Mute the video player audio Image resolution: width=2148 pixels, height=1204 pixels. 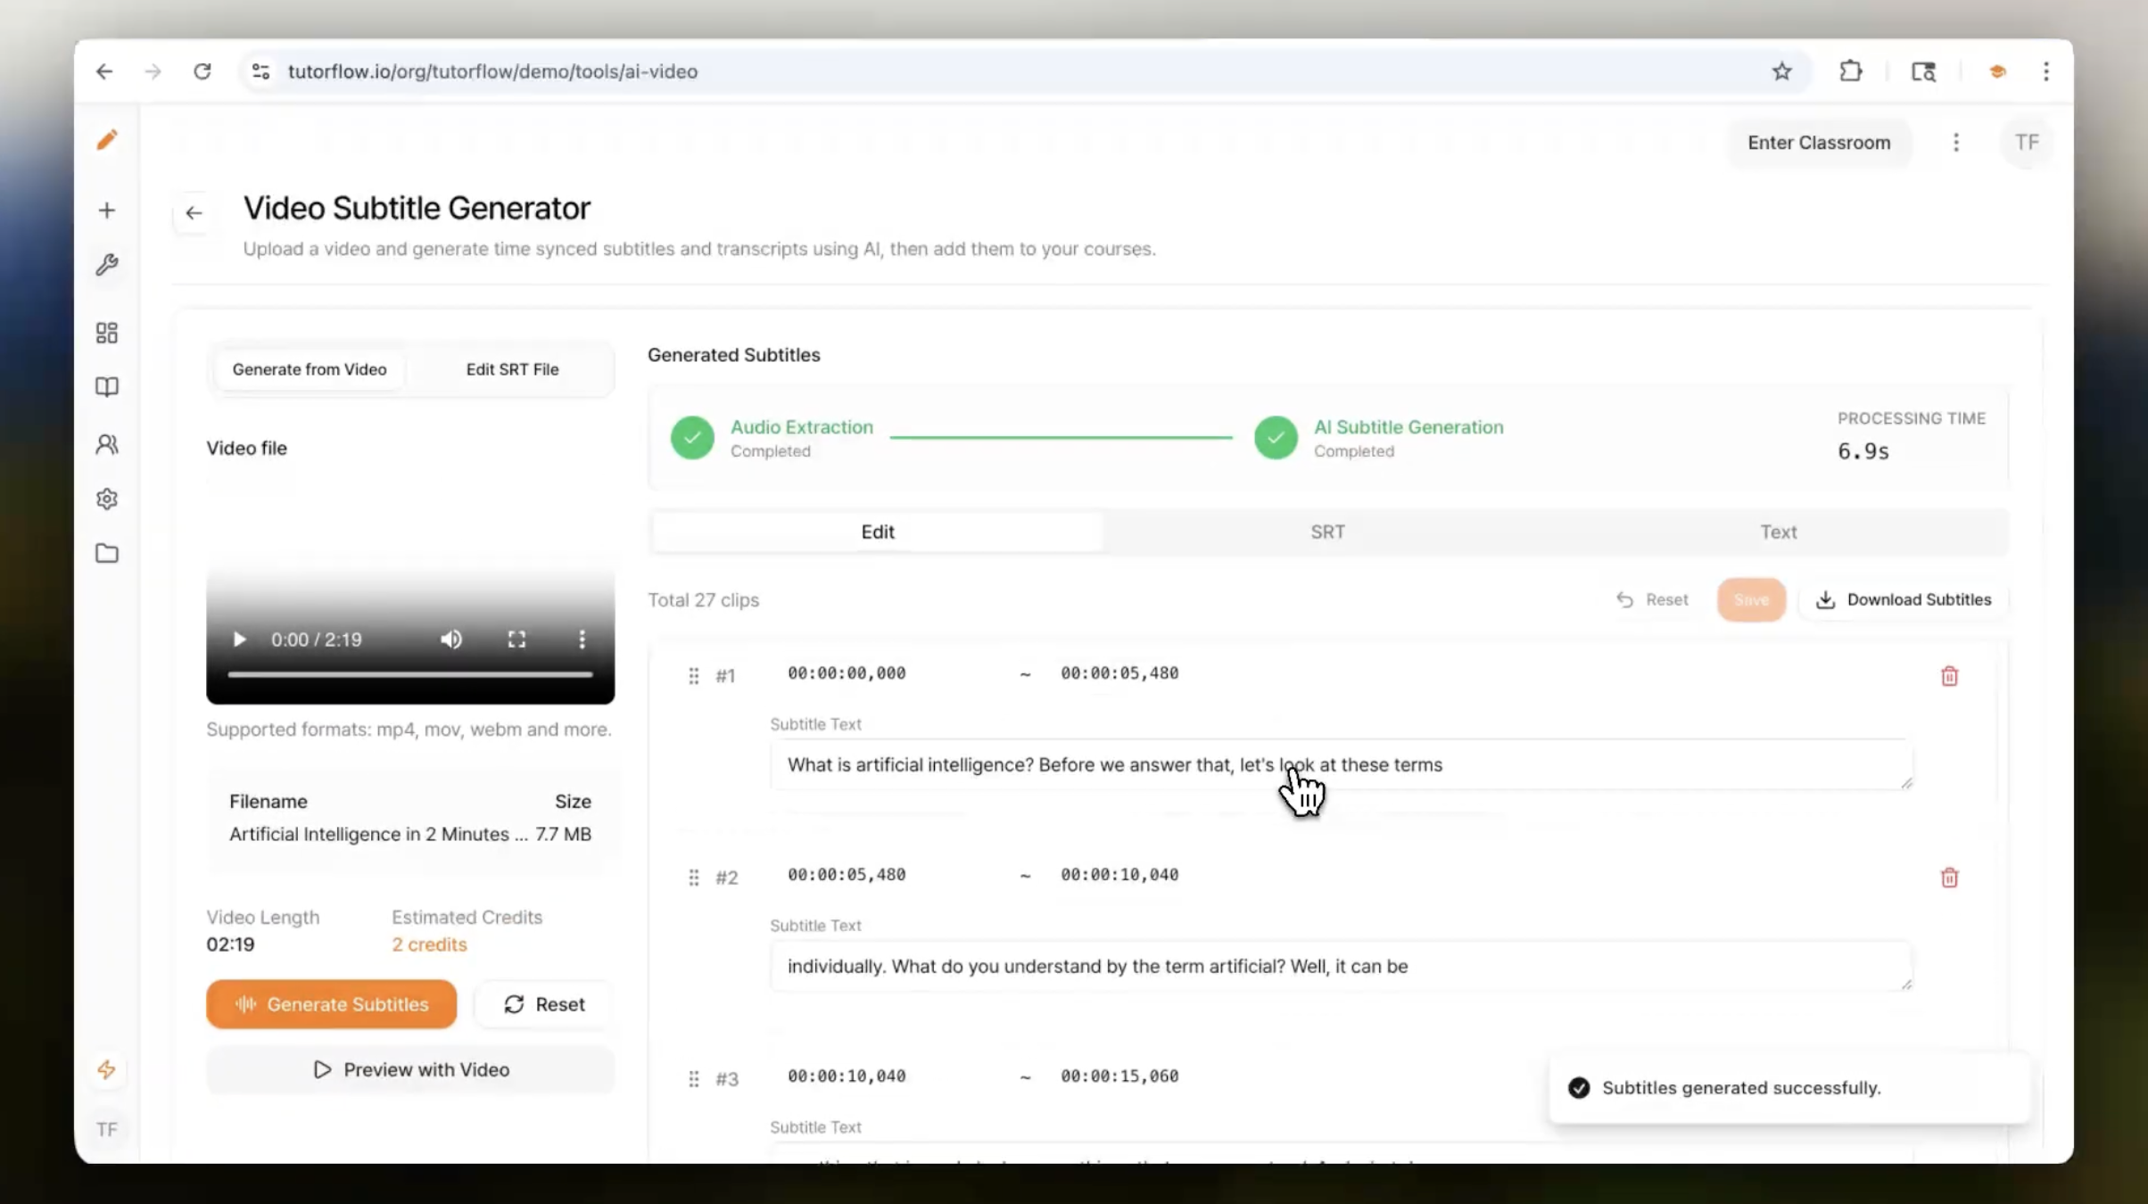point(451,639)
